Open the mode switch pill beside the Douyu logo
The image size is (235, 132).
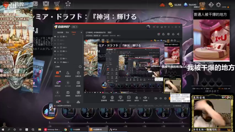pos(75,27)
